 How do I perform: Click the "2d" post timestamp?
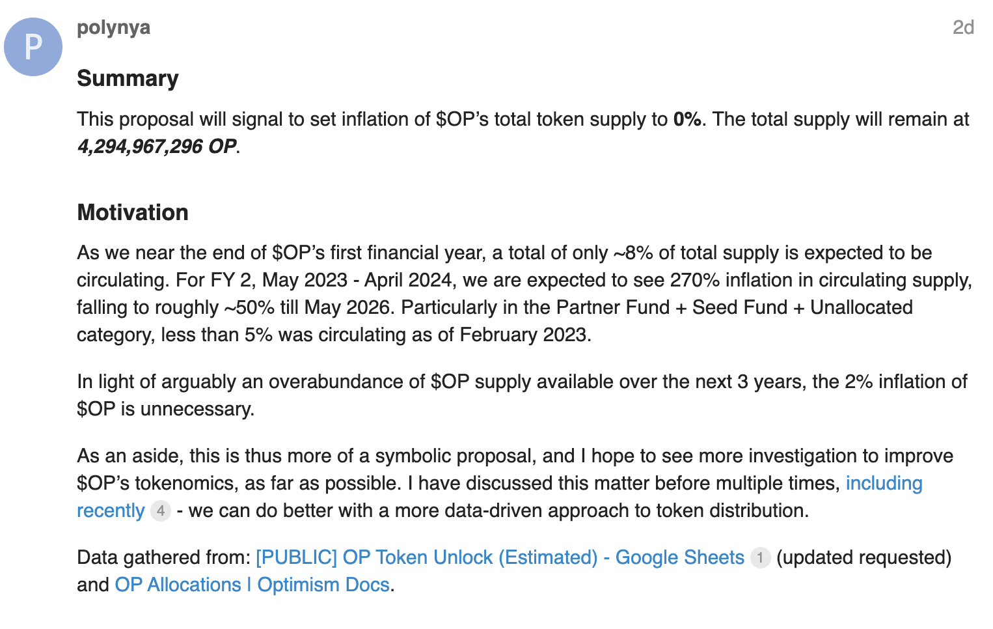pyautogui.click(x=963, y=27)
